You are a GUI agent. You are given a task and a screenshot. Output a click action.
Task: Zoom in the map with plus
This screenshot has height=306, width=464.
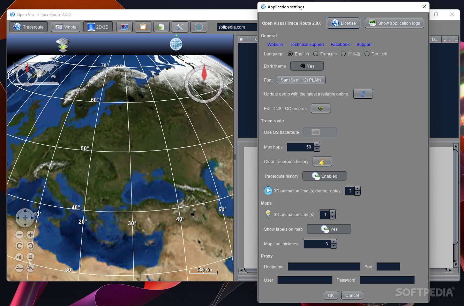(30, 235)
